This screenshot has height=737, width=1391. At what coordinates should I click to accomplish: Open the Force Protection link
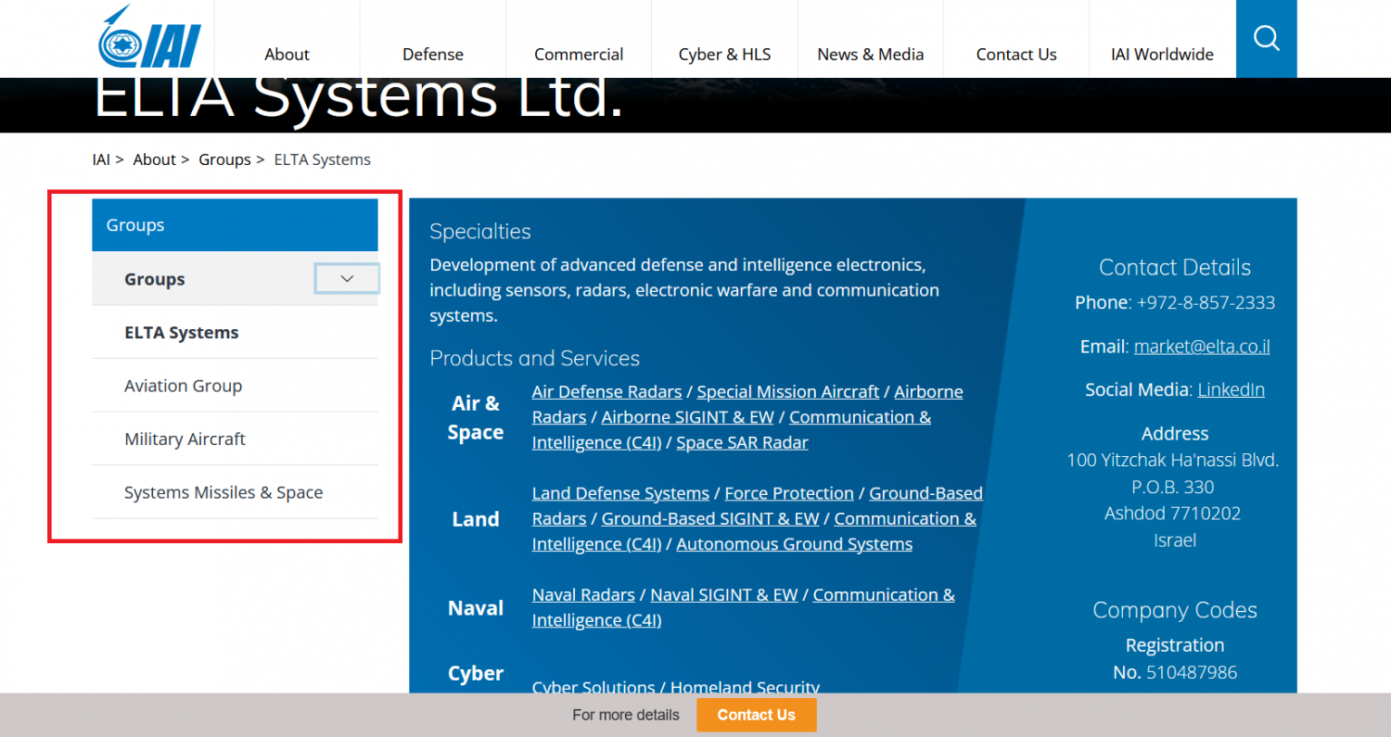[789, 493]
